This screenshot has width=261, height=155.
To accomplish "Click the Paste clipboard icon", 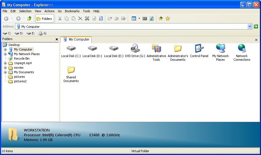I will 73,18.
